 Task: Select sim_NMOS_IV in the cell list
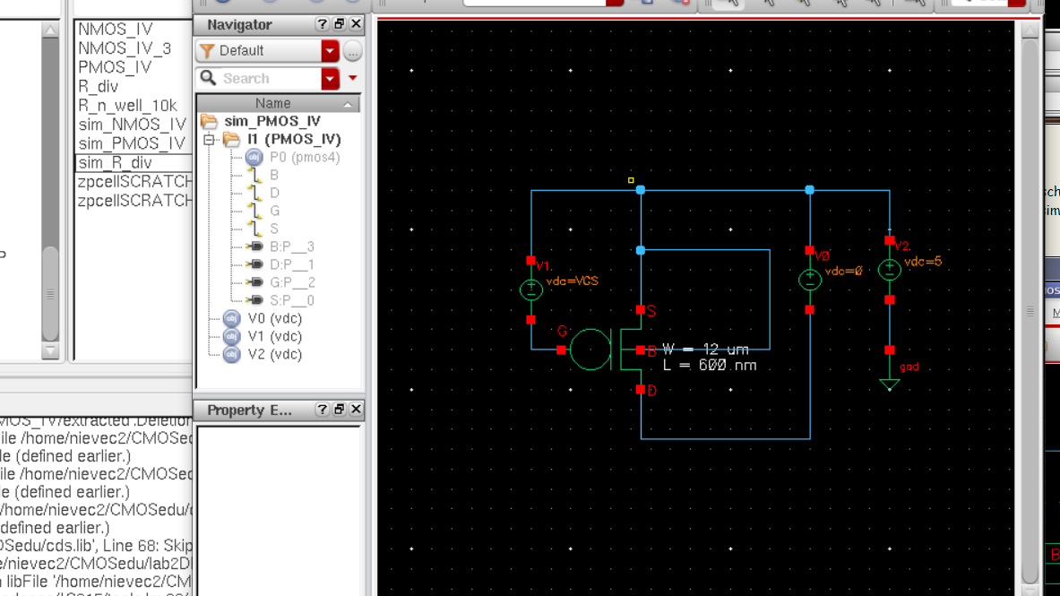(132, 125)
